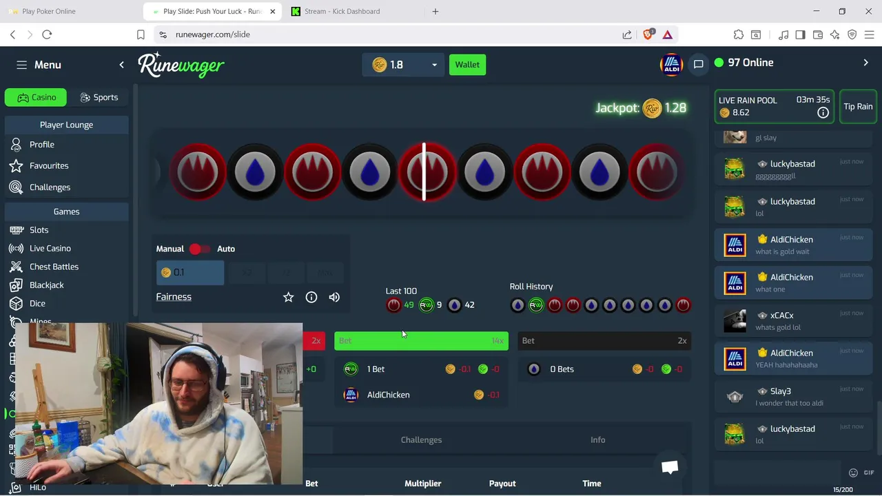Open the support chat bubble
The image size is (882, 496).
pos(670,467)
